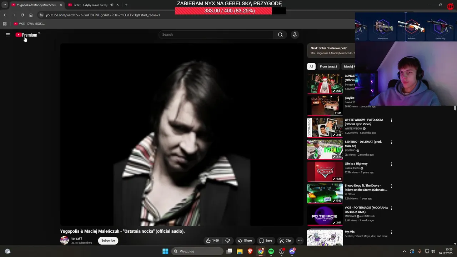The height and width of the screenshot is (257, 457).
Task: Like the video (146K thumbs up)
Action: 213,241
